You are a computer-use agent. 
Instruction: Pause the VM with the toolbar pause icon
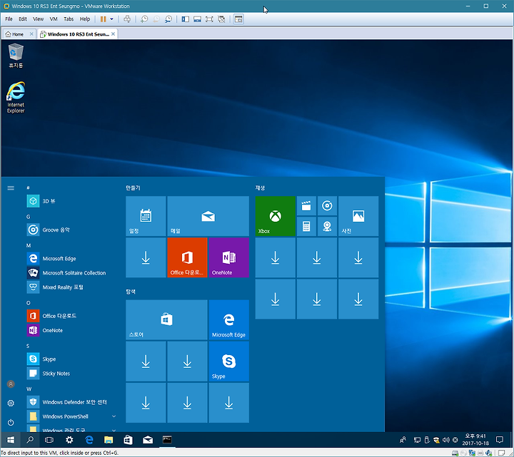click(x=103, y=19)
